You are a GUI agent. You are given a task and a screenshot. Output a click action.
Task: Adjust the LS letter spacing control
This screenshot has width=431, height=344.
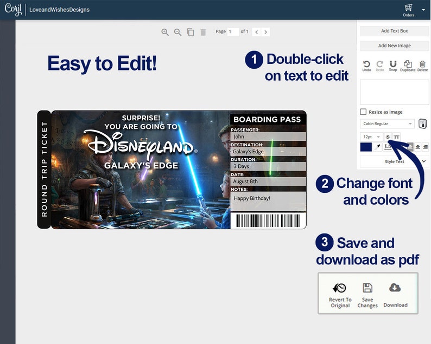coord(388,147)
